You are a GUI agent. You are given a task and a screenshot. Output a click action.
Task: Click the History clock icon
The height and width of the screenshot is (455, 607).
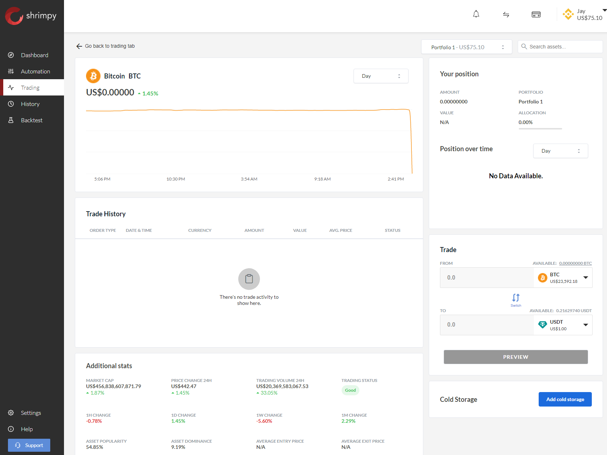tap(11, 104)
